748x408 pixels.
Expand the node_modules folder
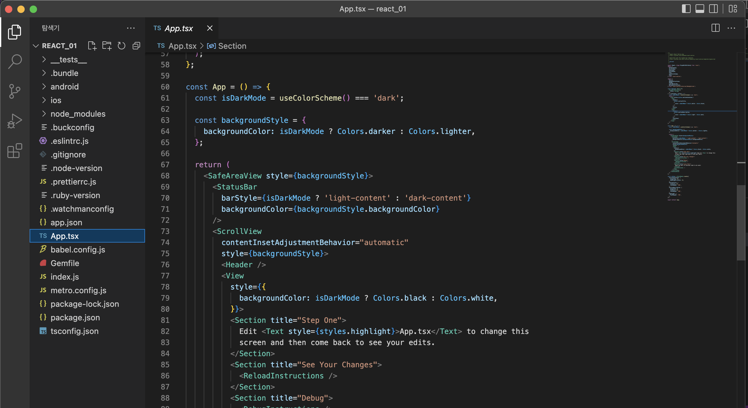point(78,114)
